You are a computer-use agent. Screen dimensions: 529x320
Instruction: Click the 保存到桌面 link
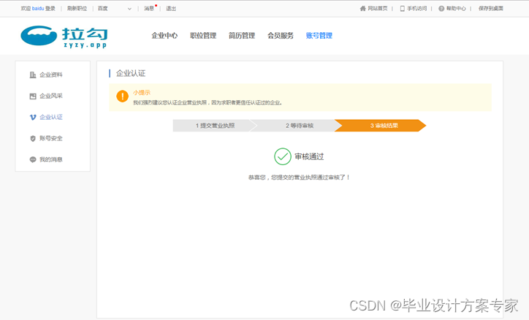tap(490, 9)
